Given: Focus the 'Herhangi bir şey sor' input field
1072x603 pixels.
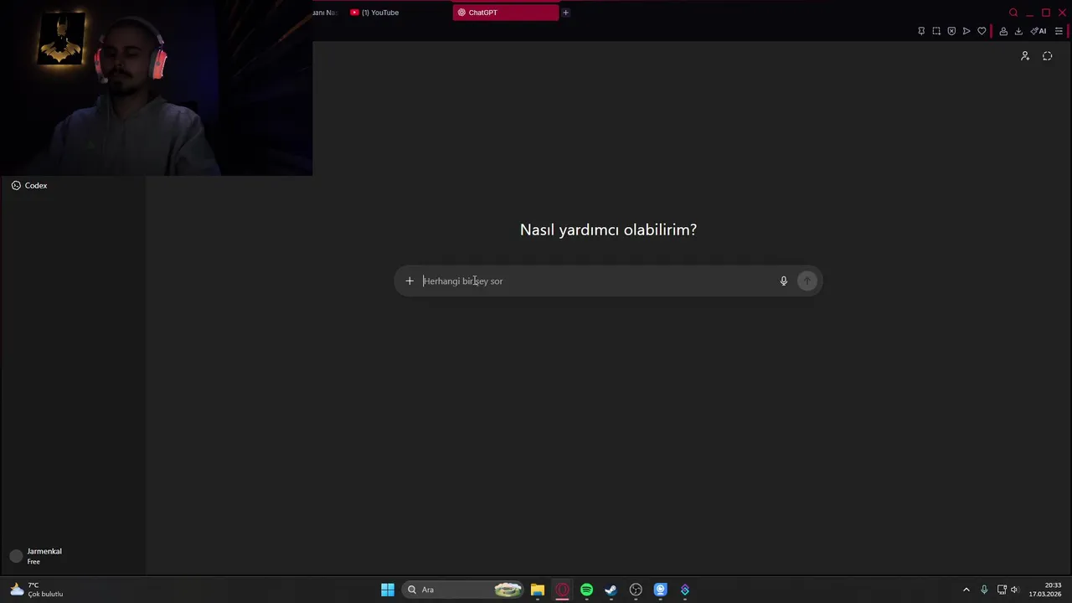Looking at the screenshot, I should (597, 281).
